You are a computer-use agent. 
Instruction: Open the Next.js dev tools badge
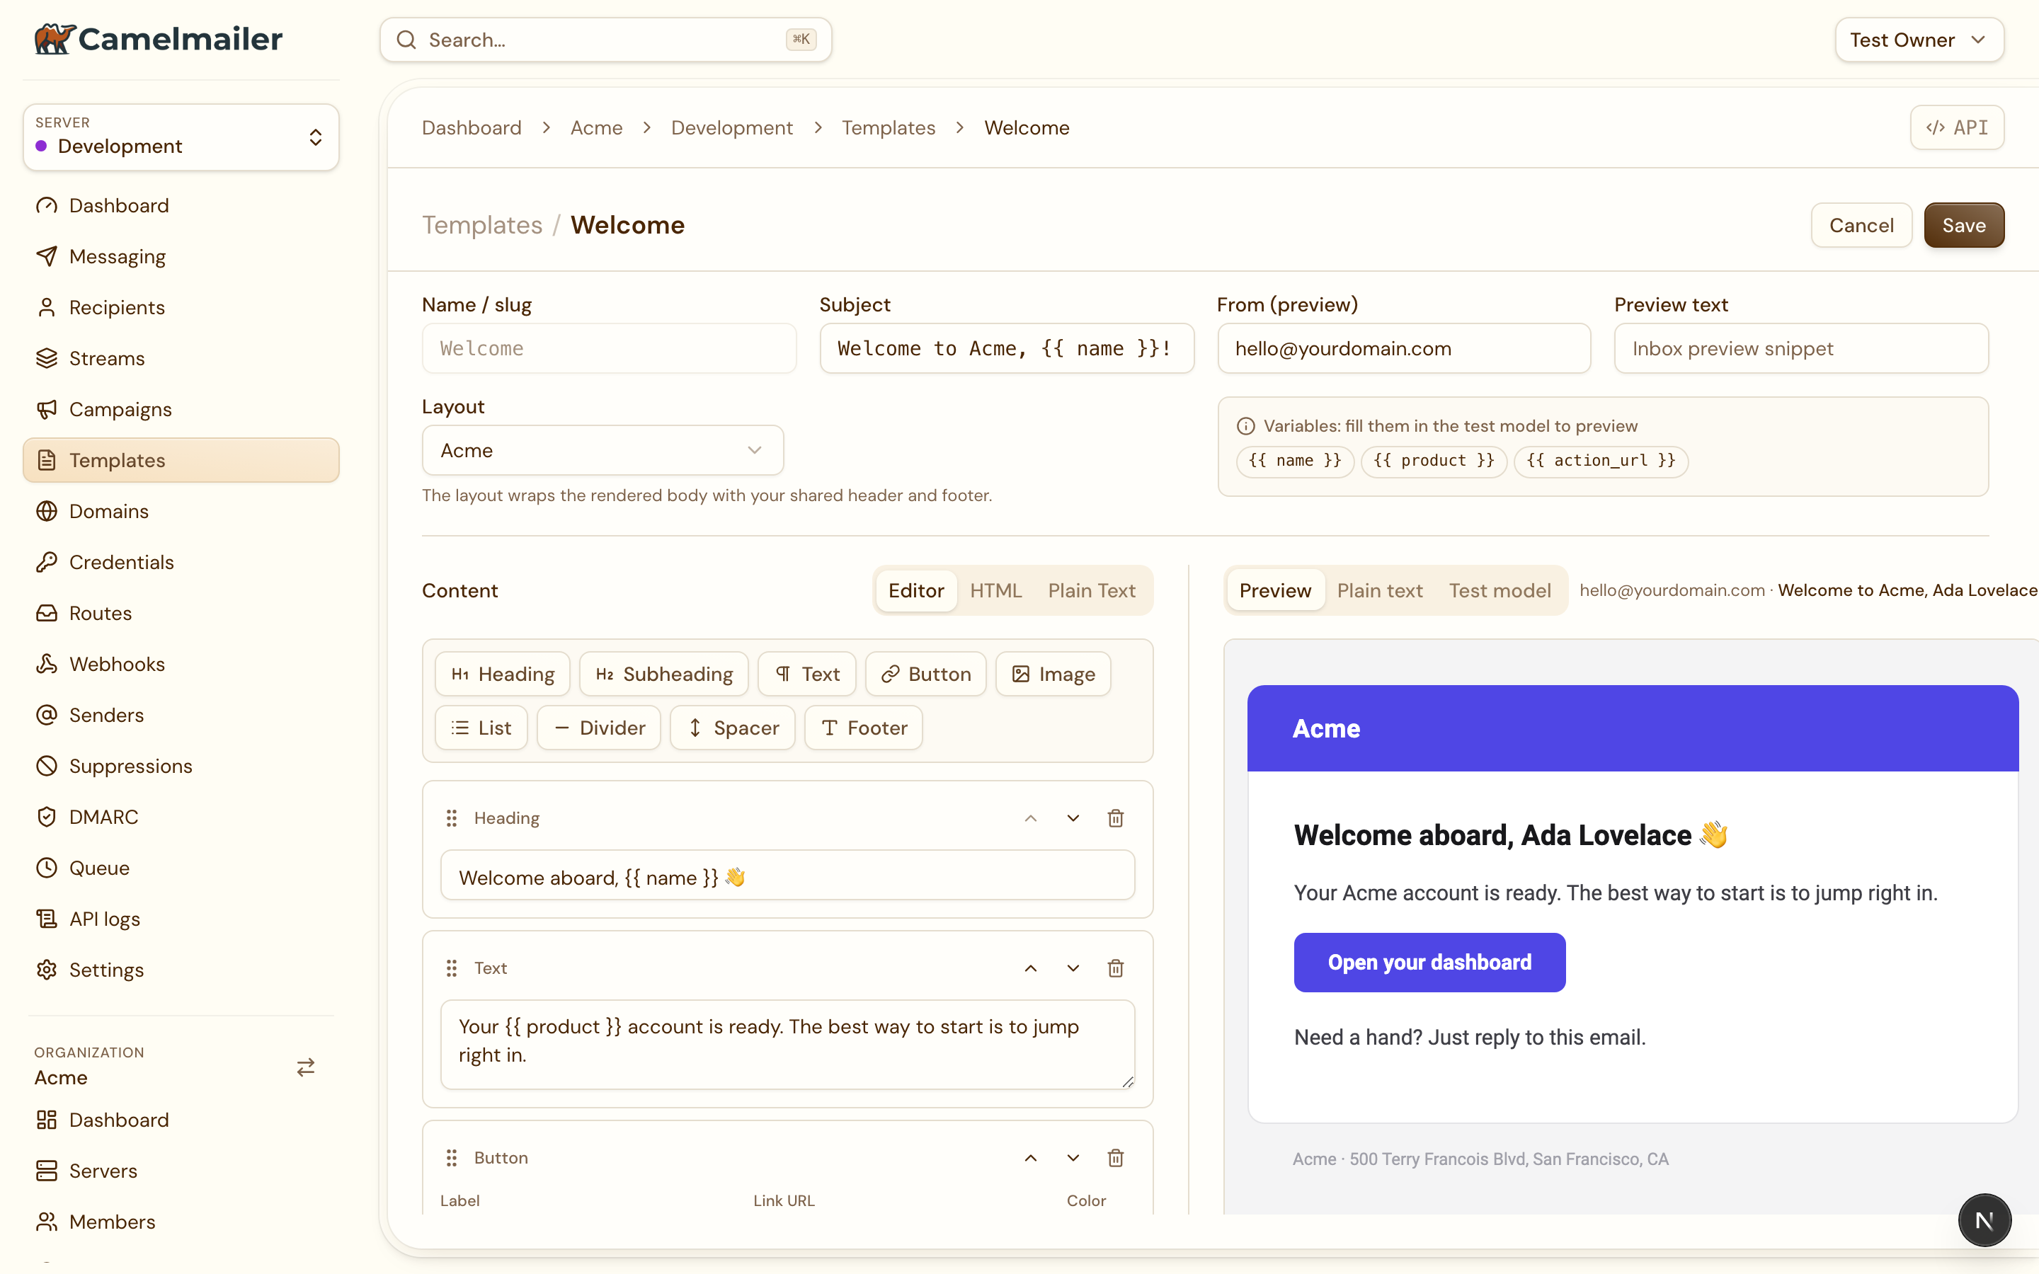(x=1984, y=1220)
